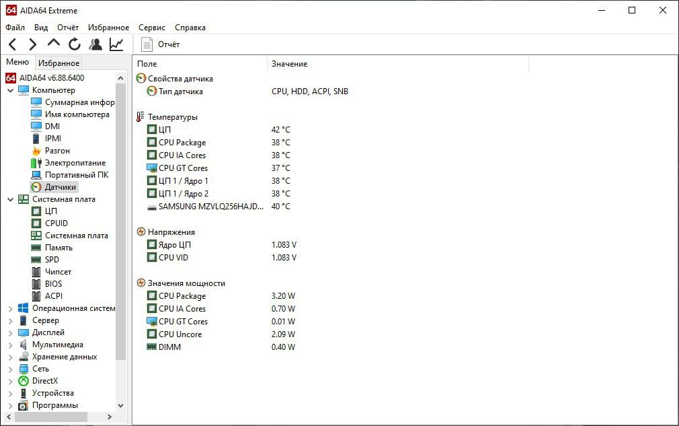Expand the Мультимедиа tree node
679x426 pixels.
(10, 345)
